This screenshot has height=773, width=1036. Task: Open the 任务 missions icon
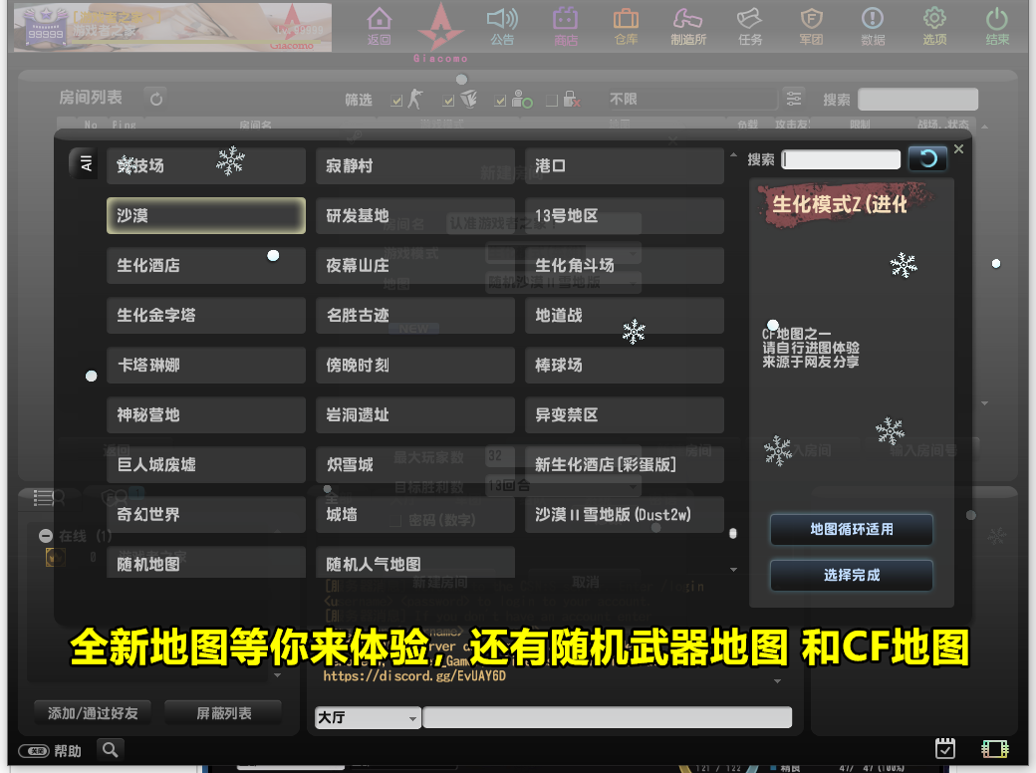click(750, 27)
